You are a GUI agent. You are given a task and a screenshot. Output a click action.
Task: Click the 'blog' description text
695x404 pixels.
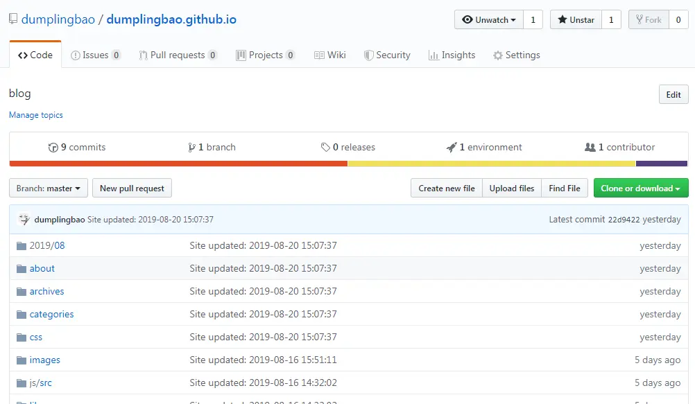[20, 94]
